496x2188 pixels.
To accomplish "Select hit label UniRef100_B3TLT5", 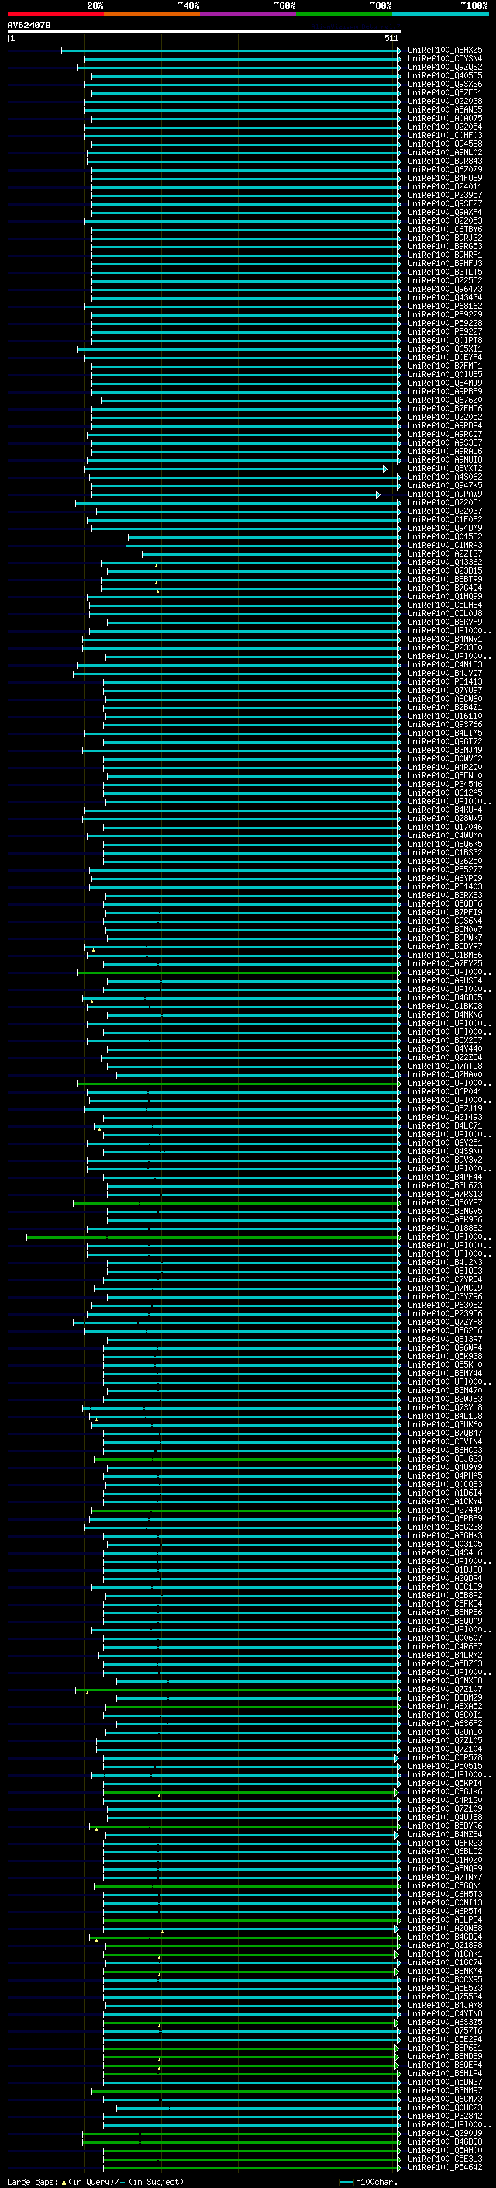I will (445, 272).
